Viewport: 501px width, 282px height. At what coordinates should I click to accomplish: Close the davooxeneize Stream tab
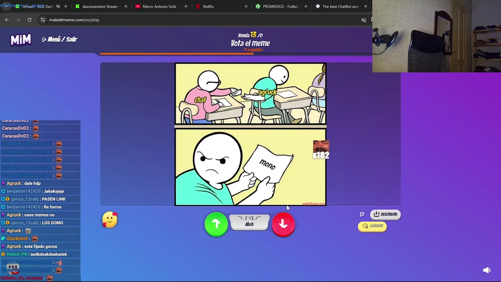(126, 6)
